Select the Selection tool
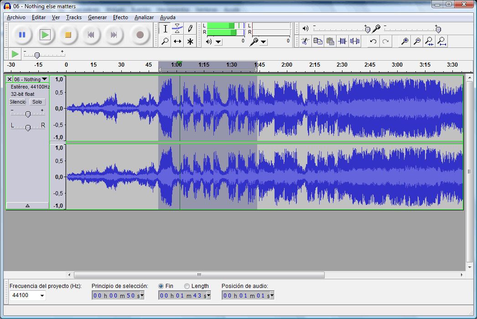The image size is (477, 319). 165,28
